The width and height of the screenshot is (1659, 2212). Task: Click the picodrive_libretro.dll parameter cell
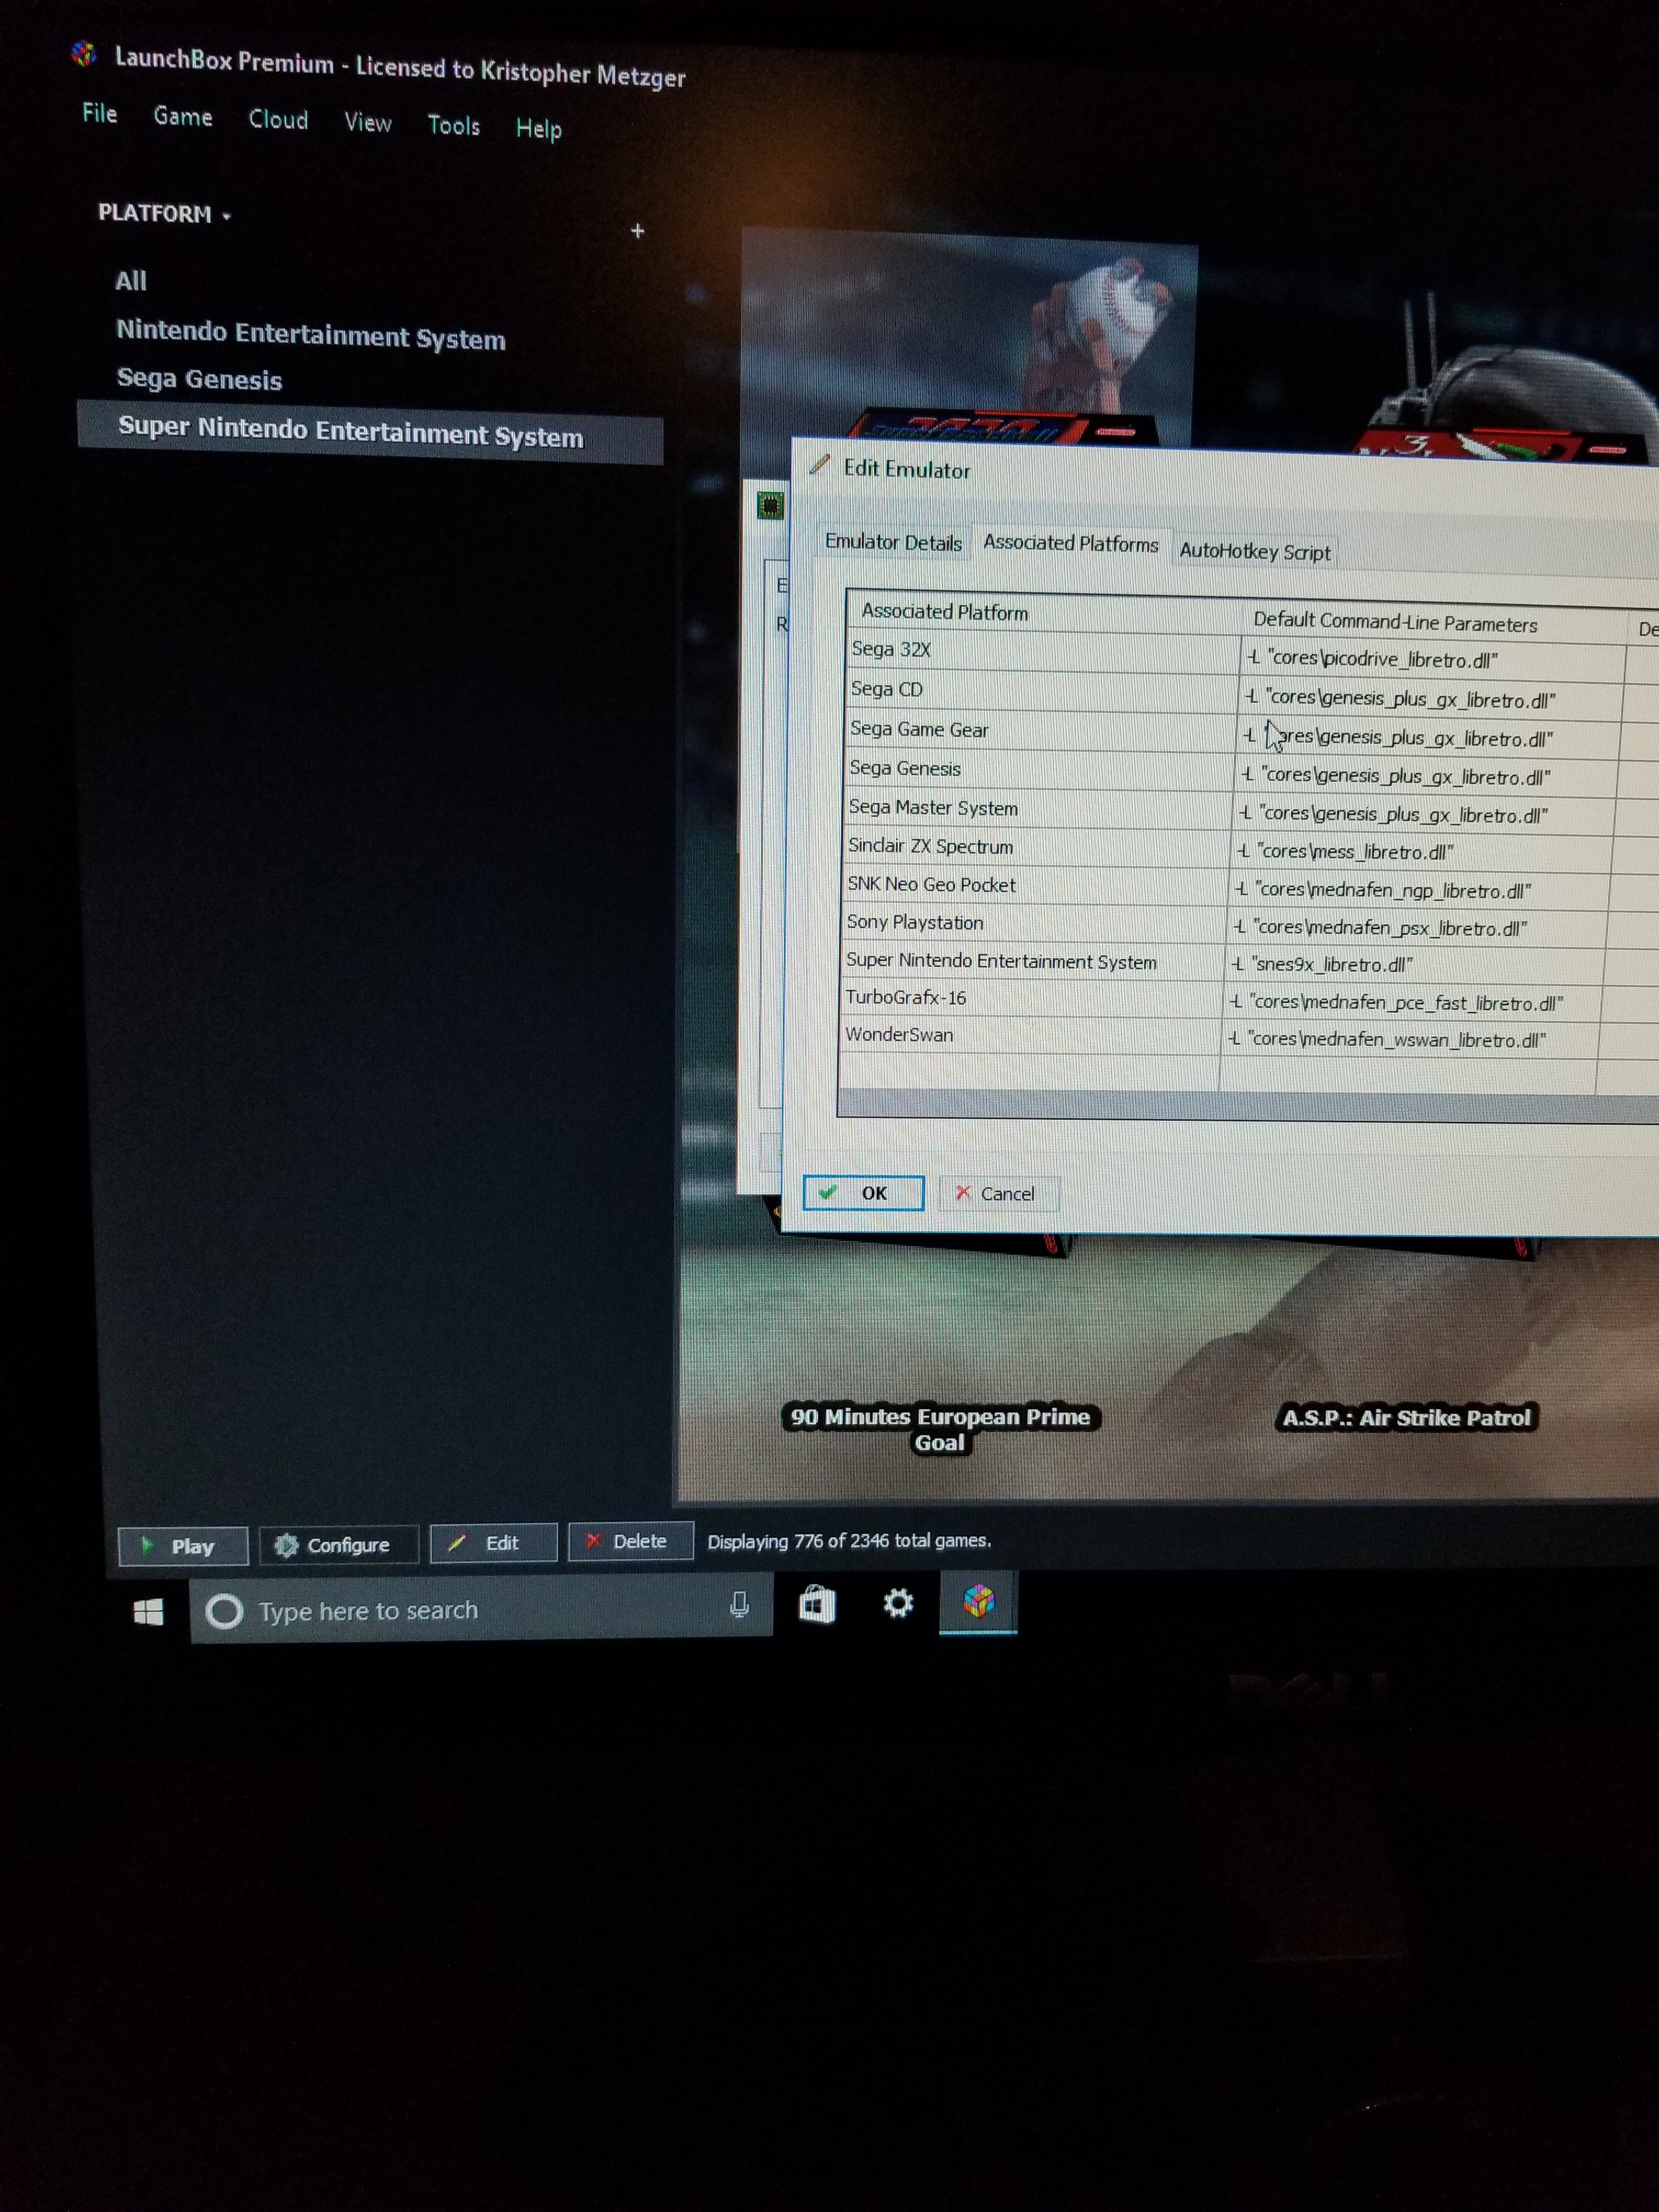point(1434,660)
